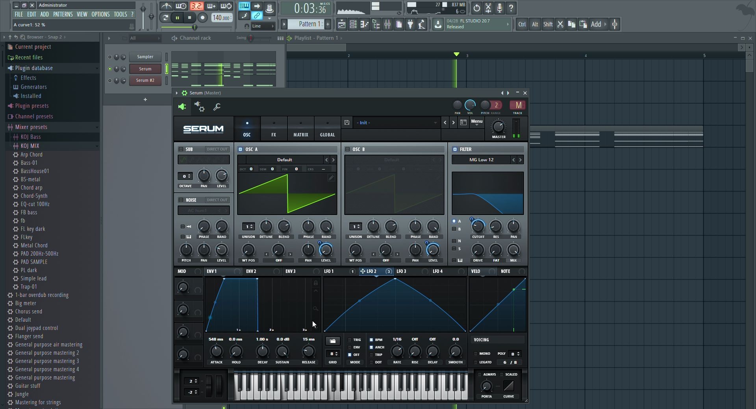Screen dimensions: 756x409
Task: Enable the OSC B checkbox
Action: click(x=348, y=149)
